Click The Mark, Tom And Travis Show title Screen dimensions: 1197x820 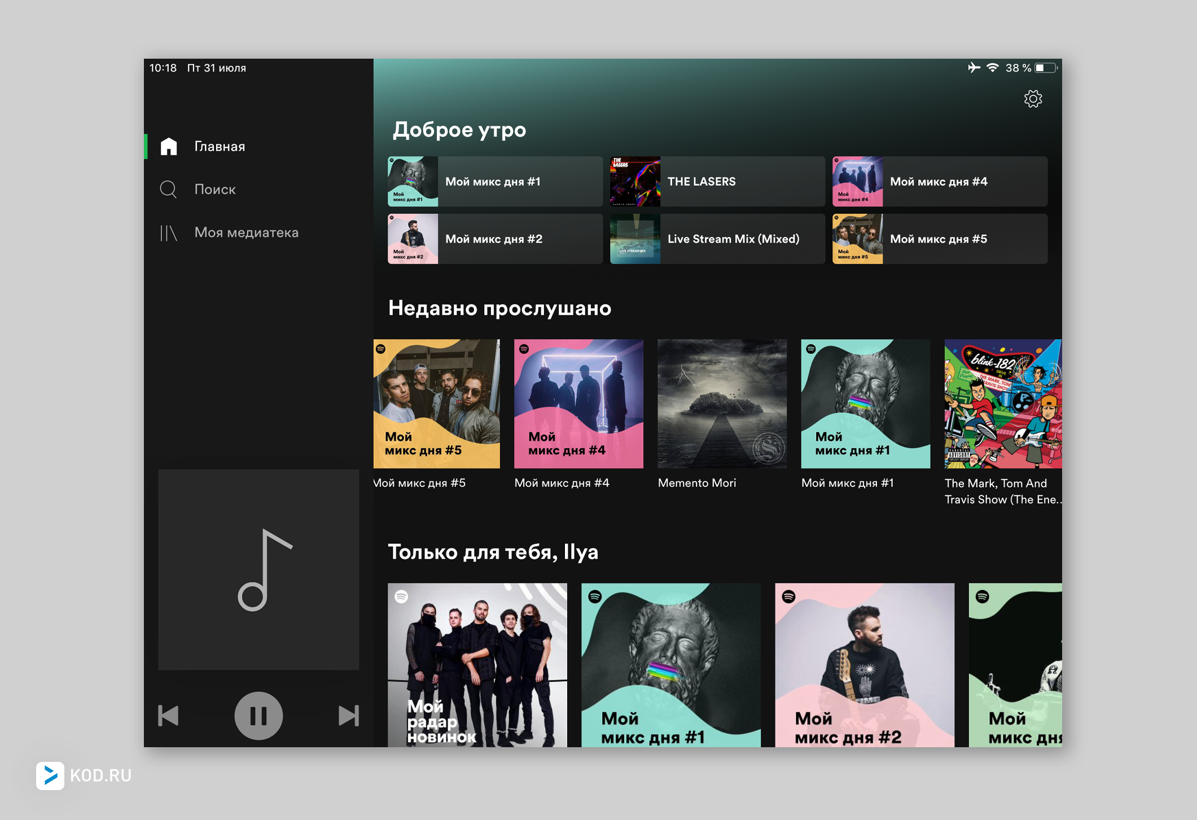tap(1003, 492)
